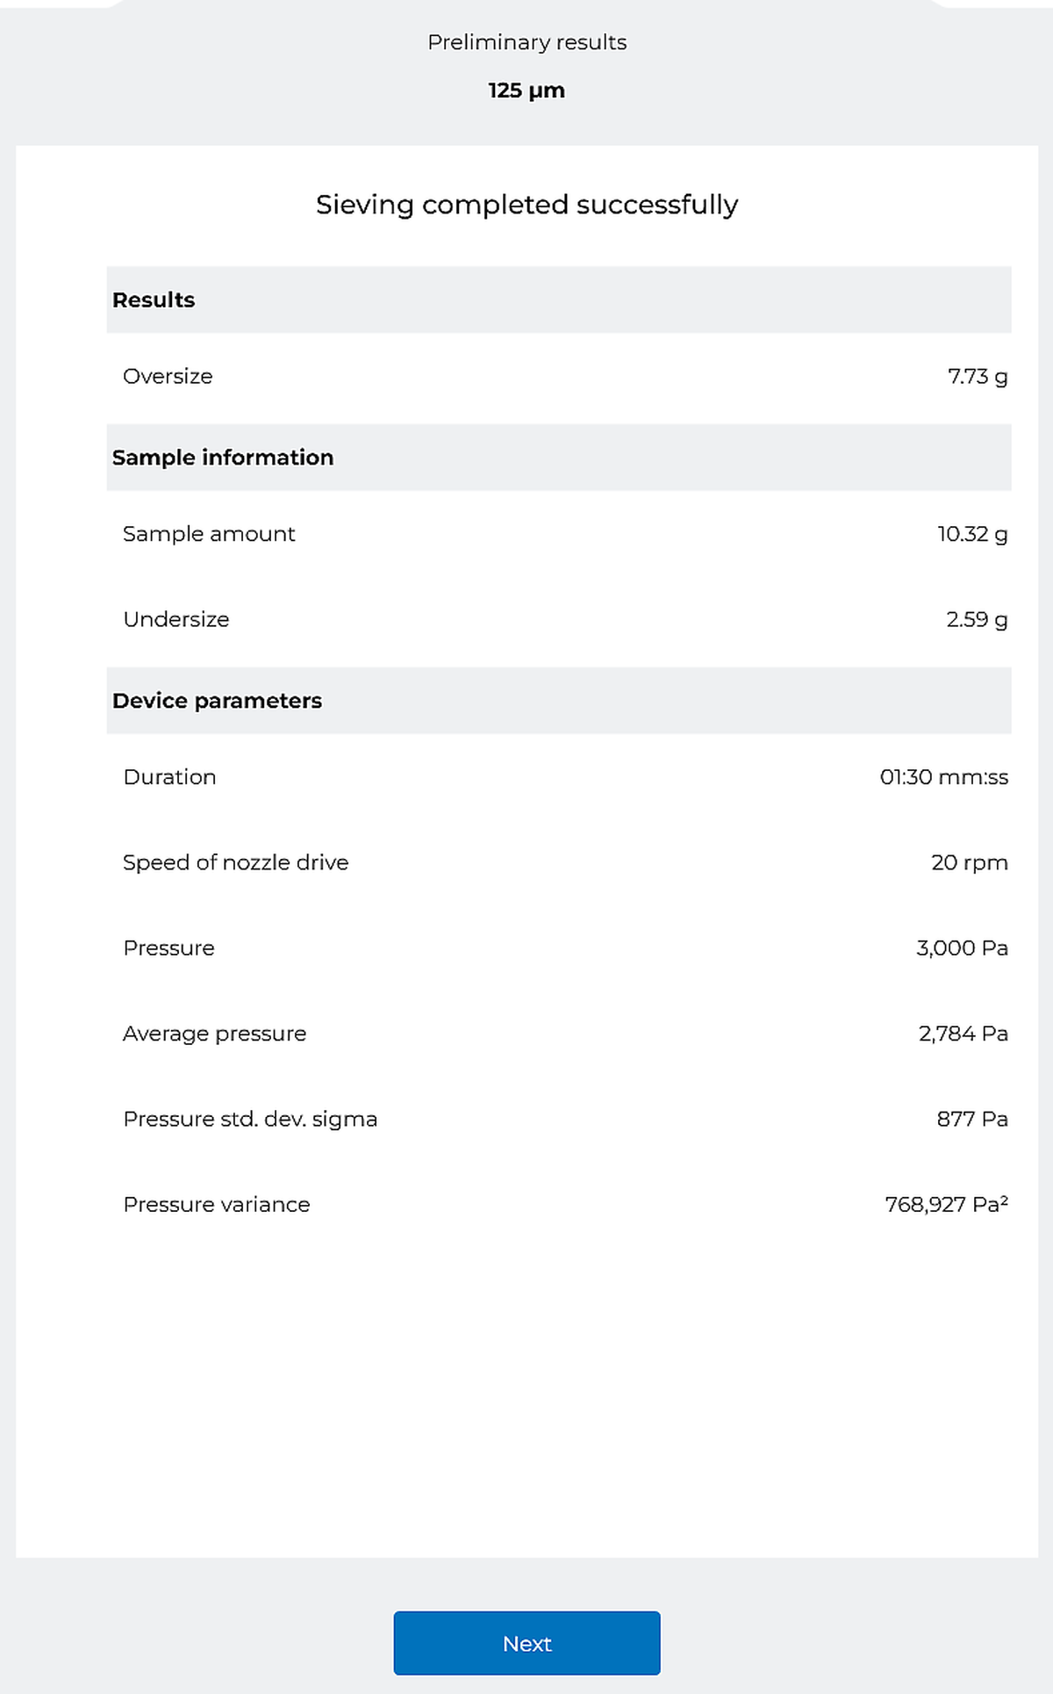The width and height of the screenshot is (1053, 1694).
Task: Click the Pressure std. dev. sigma label
Action: pos(250,1119)
